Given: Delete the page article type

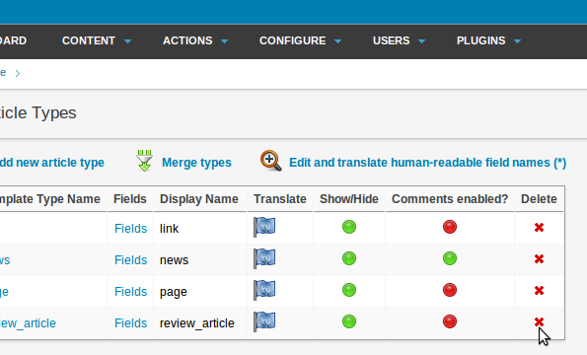Looking at the screenshot, I should [539, 290].
